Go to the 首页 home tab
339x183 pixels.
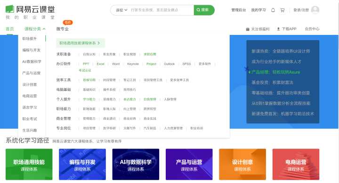pos(10,29)
